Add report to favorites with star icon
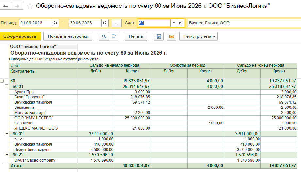 click(30, 6)
